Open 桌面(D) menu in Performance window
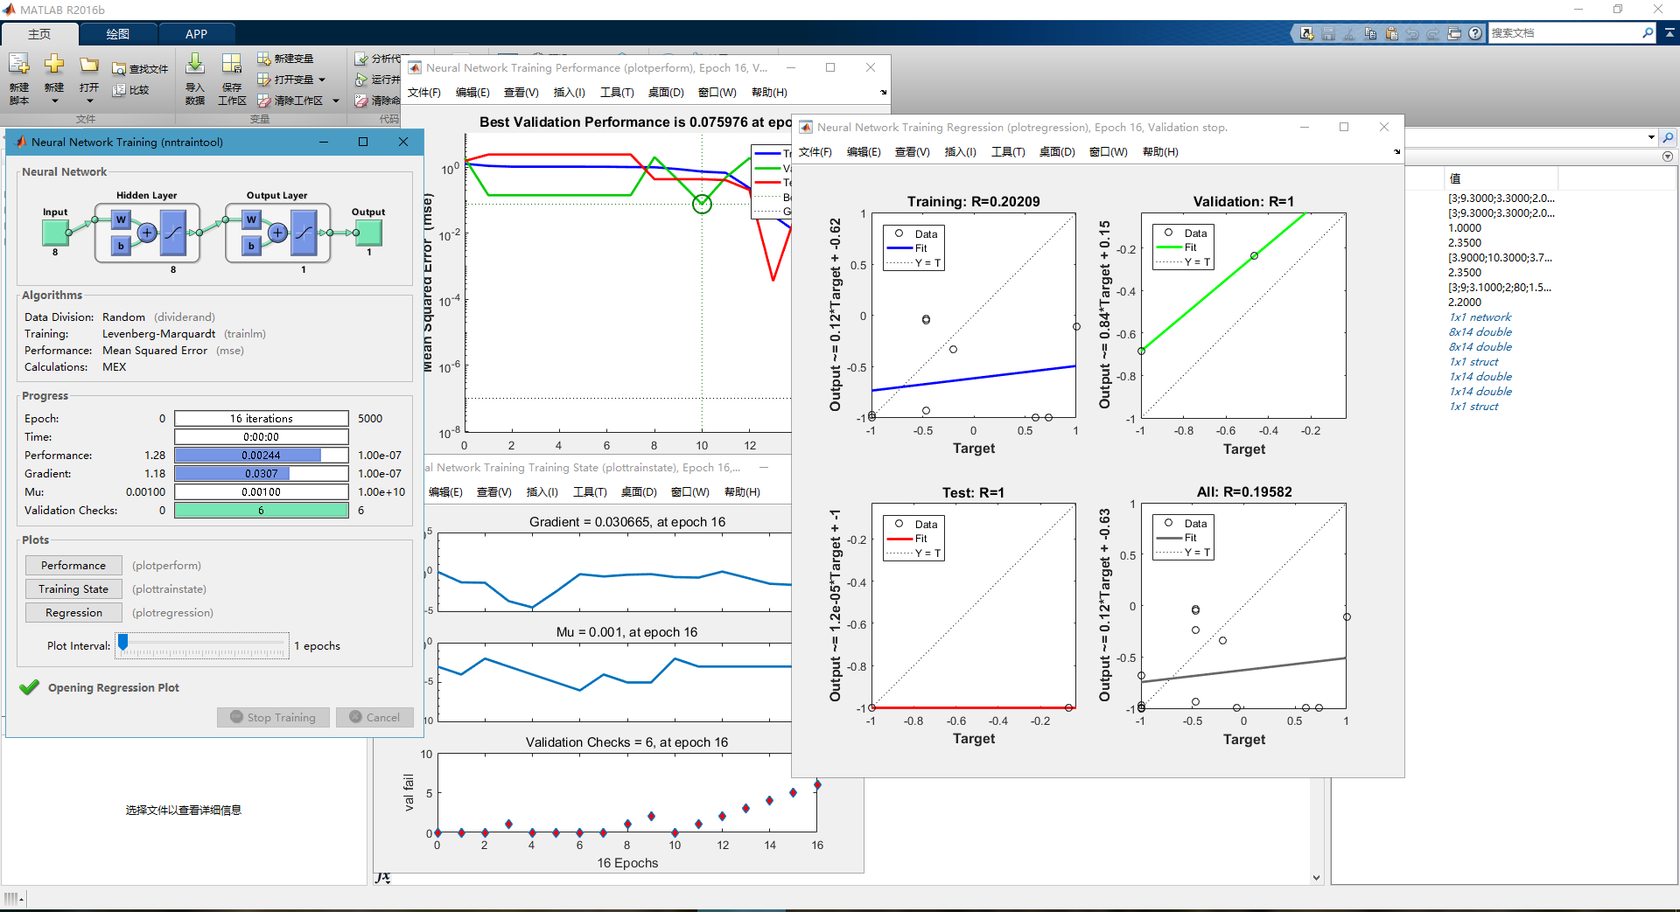 click(666, 93)
